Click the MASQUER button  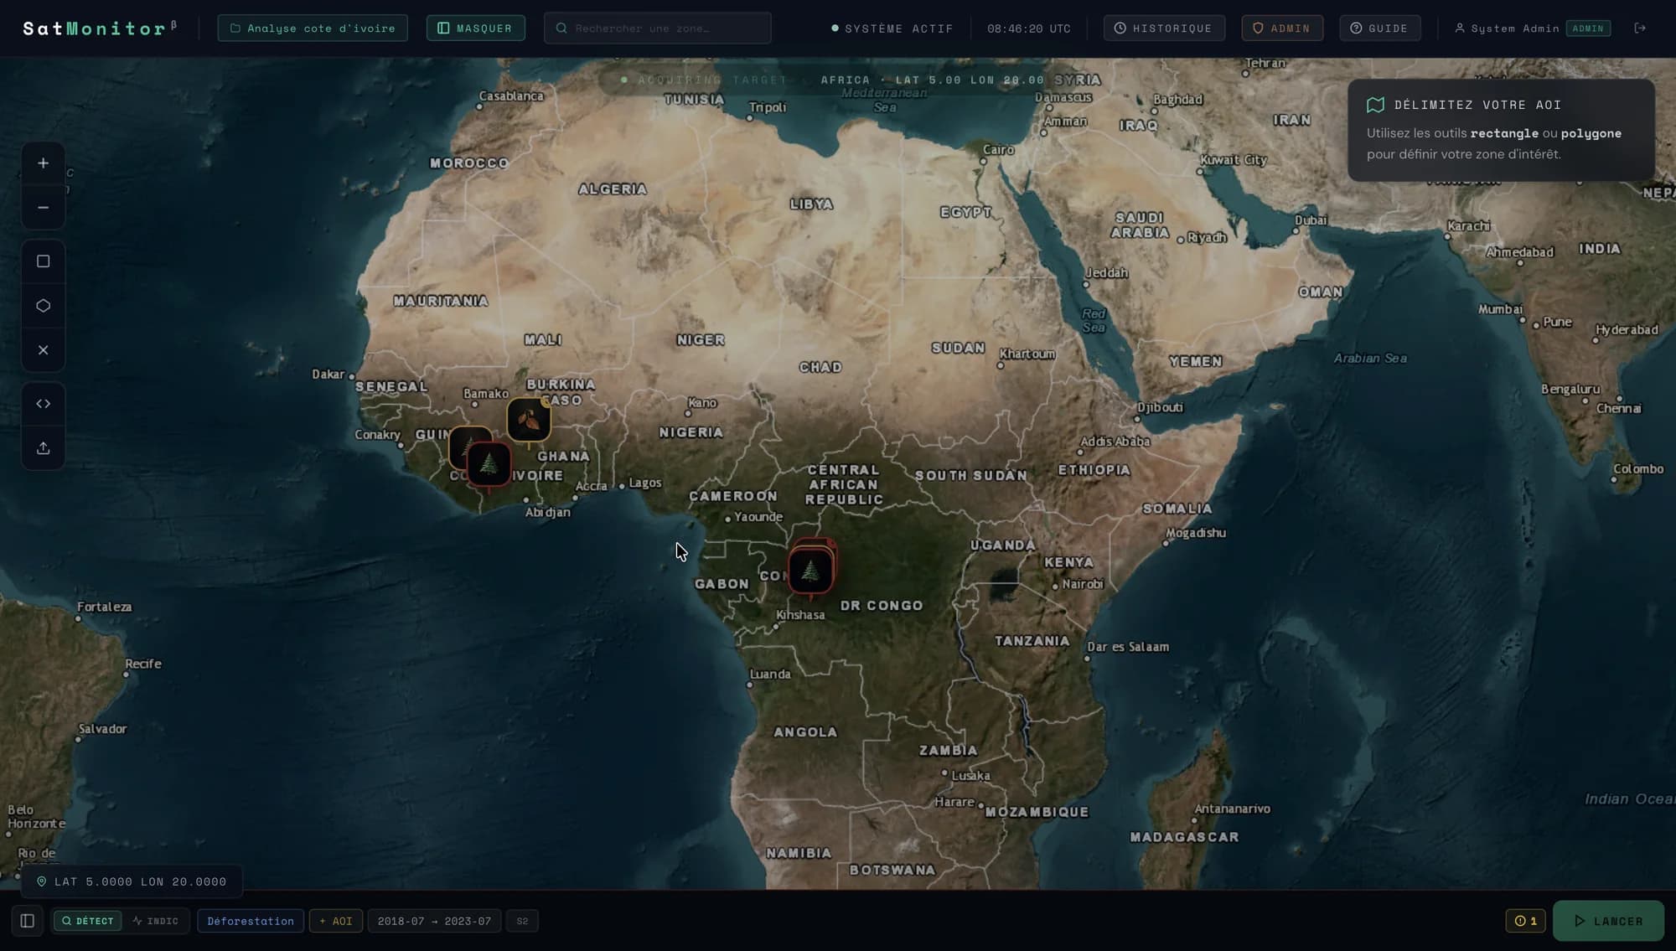click(x=475, y=28)
